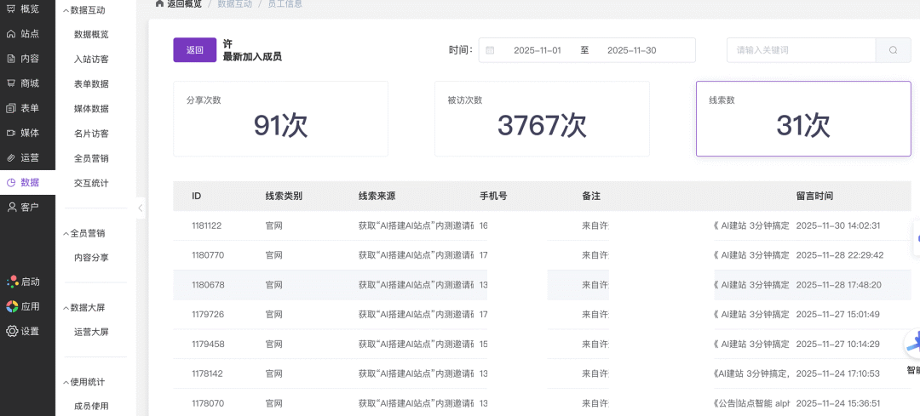Collapse the 全员营销 menu group

85,233
